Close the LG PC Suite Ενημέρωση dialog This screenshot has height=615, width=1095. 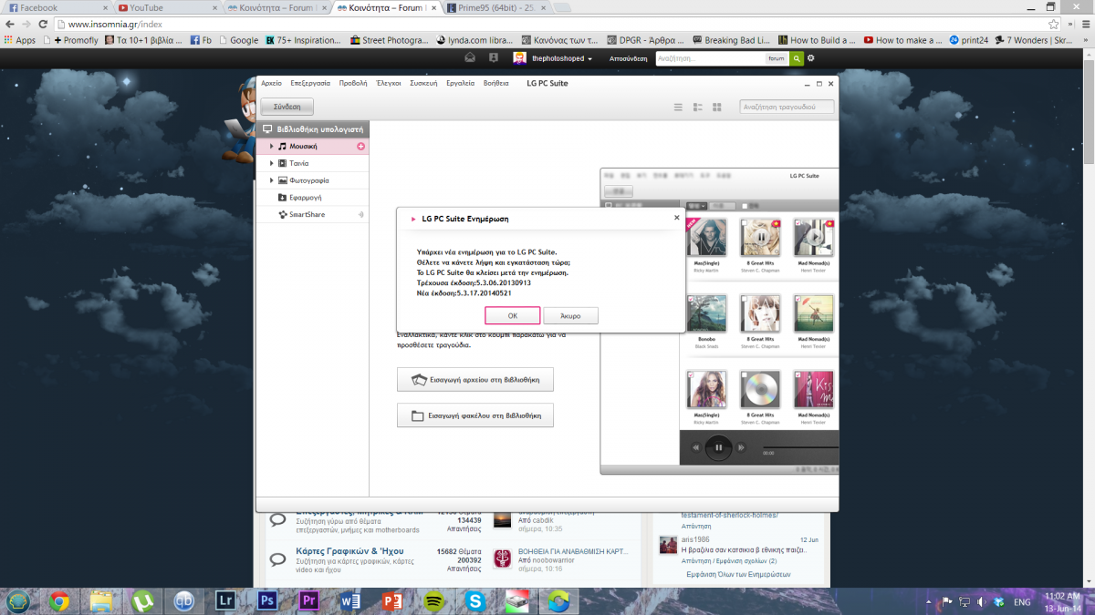[676, 218]
